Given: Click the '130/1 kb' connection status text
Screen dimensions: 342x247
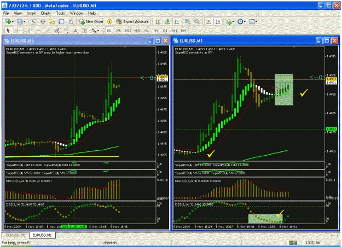Looking at the screenshot, I should tap(312, 243).
